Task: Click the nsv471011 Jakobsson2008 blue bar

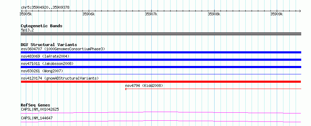Action: [161, 67]
